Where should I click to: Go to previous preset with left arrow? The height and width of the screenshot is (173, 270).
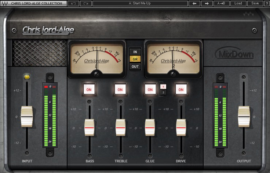[194, 3]
